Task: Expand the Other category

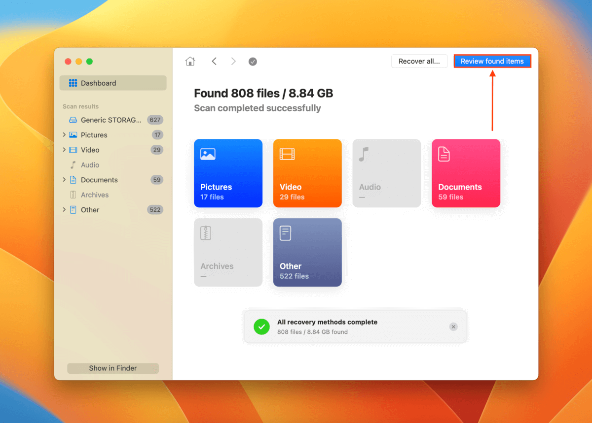Action: [x=64, y=210]
